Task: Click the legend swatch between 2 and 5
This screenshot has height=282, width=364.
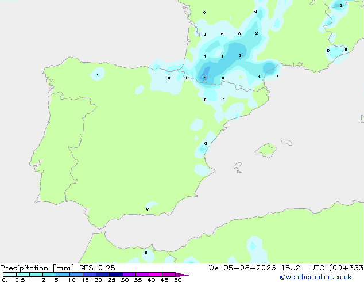Action: (49, 275)
